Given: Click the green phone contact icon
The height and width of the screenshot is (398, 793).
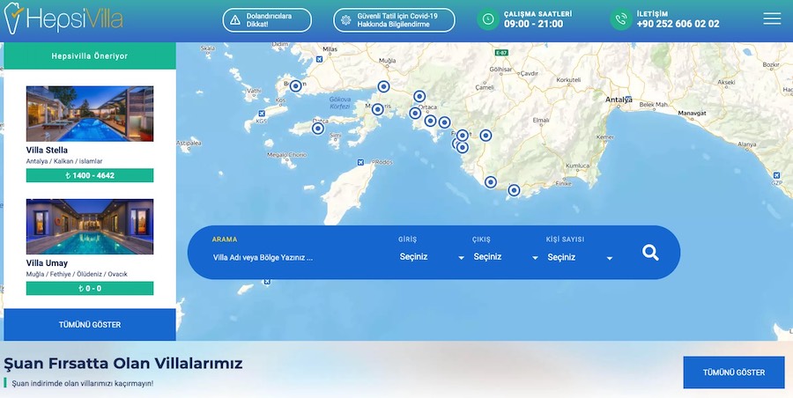Looking at the screenshot, I should (622, 19).
